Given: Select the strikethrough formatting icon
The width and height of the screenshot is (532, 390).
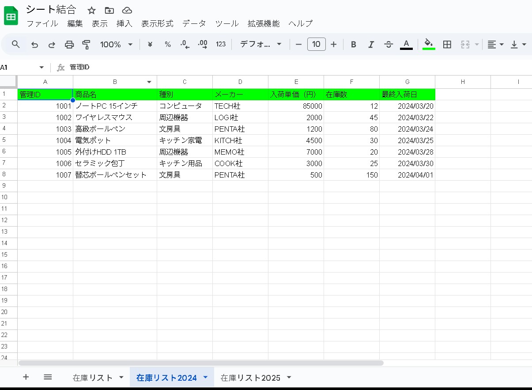Looking at the screenshot, I should [388, 44].
